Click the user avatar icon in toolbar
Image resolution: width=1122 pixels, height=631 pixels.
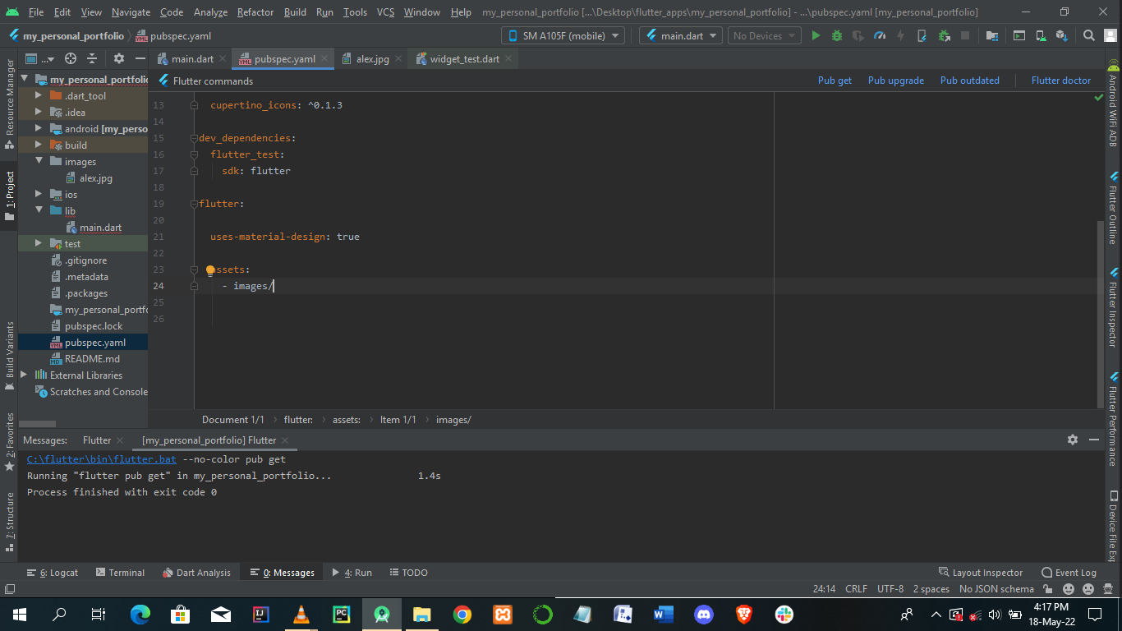click(1111, 36)
